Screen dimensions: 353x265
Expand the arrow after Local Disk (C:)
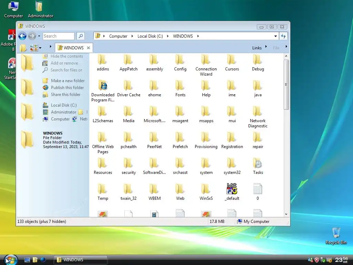click(168, 36)
